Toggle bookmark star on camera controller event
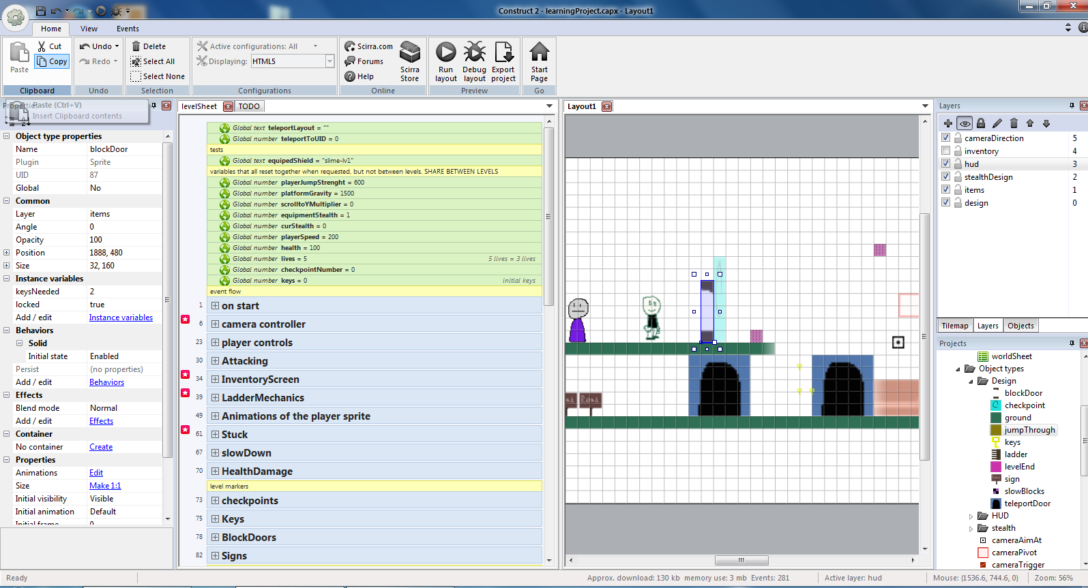 click(x=185, y=319)
